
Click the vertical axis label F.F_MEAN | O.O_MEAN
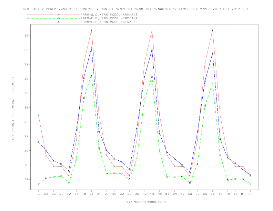pos(13,108)
